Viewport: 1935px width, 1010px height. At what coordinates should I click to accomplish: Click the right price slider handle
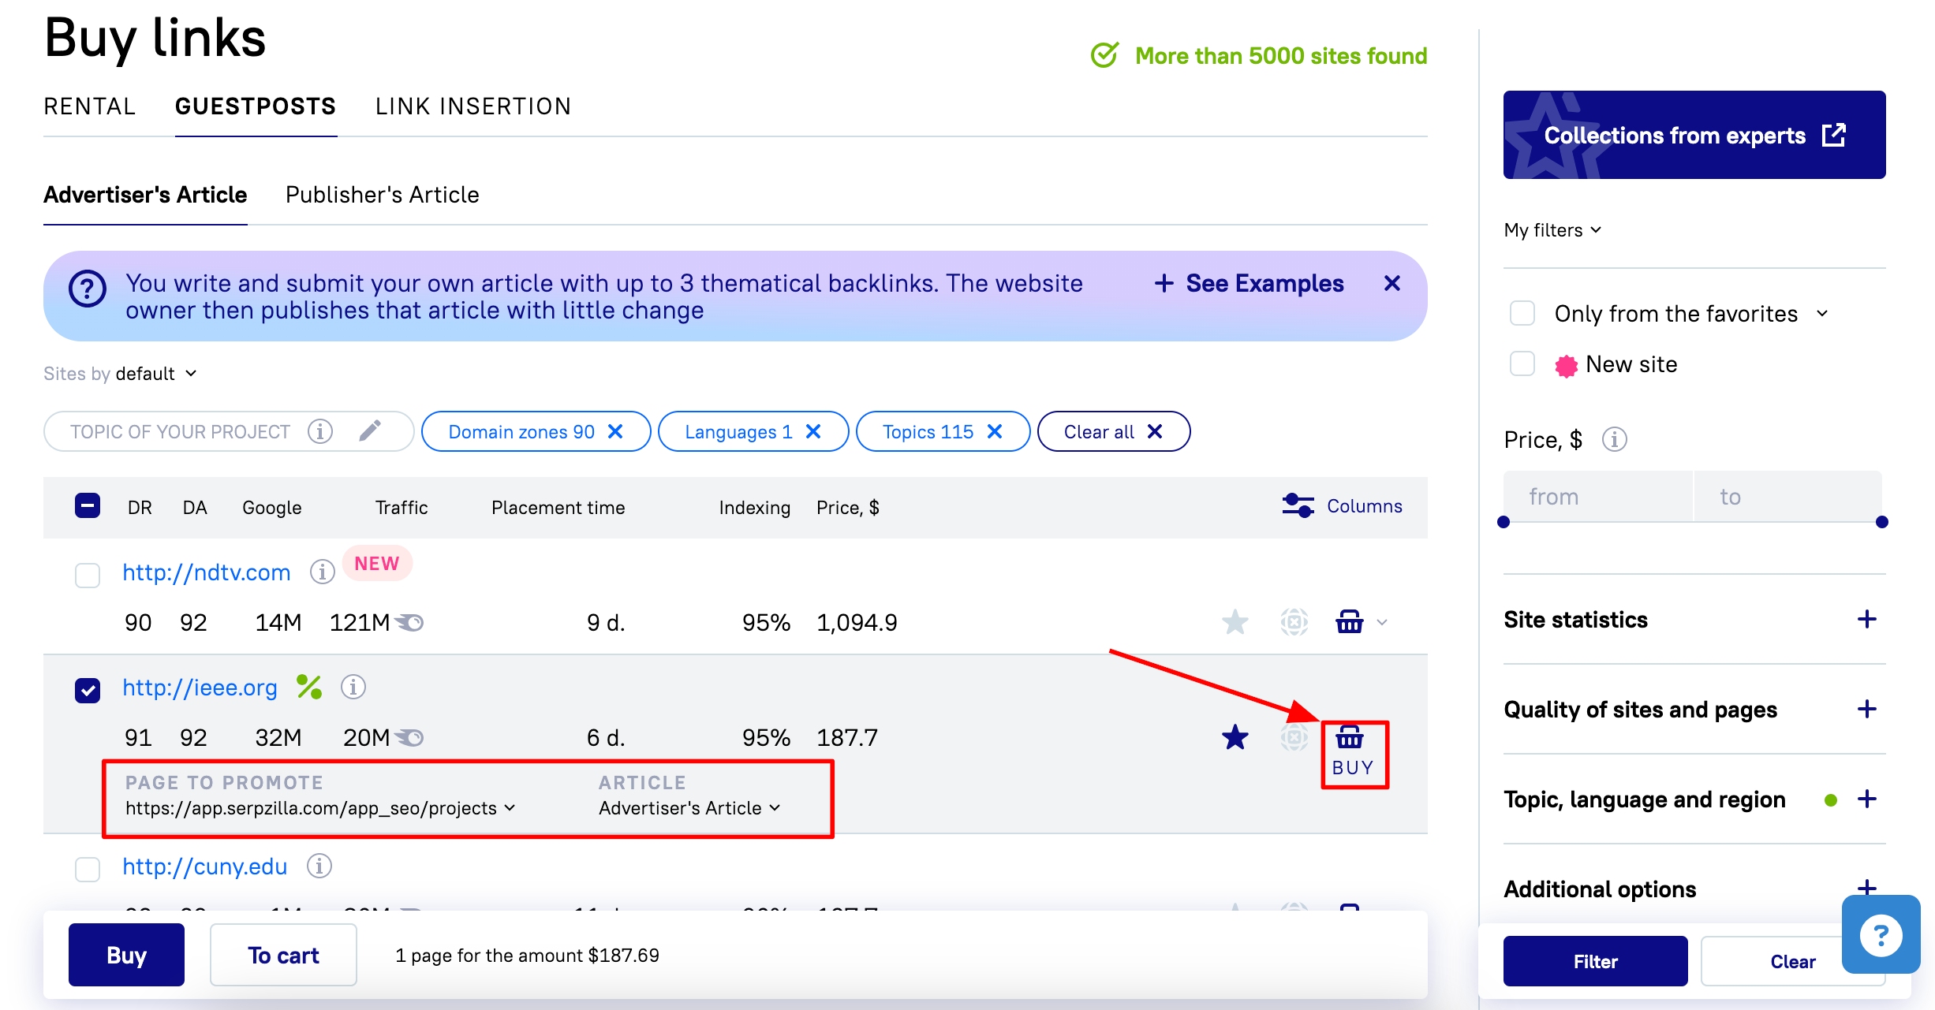click(1882, 522)
